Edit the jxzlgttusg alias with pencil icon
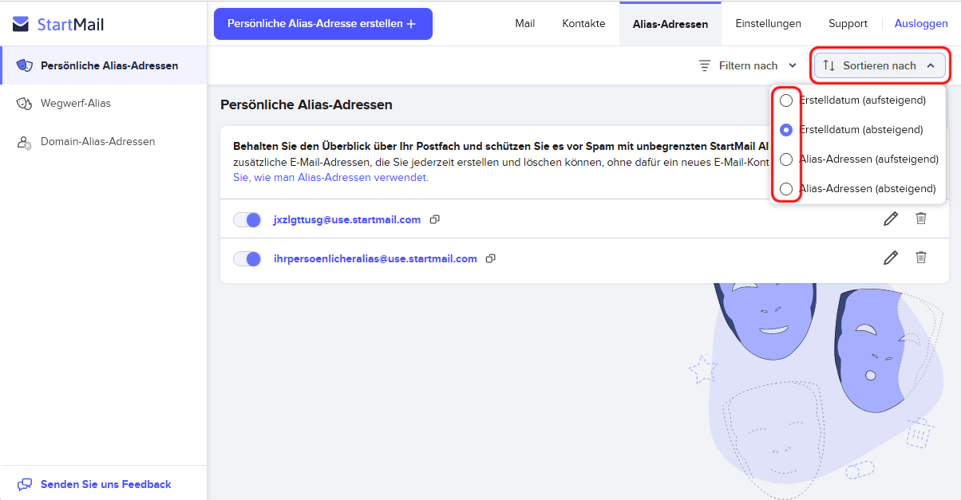Viewport: 961px width, 500px height. [x=891, y=219]
